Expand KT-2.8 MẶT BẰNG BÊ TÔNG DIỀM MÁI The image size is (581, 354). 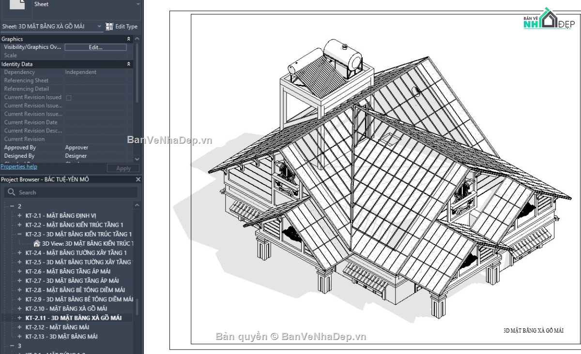[19, 290]
